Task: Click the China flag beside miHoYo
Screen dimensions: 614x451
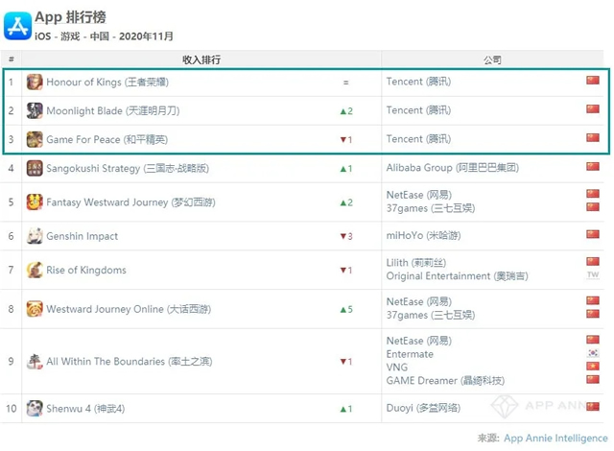Action: (x=593, y=235)
